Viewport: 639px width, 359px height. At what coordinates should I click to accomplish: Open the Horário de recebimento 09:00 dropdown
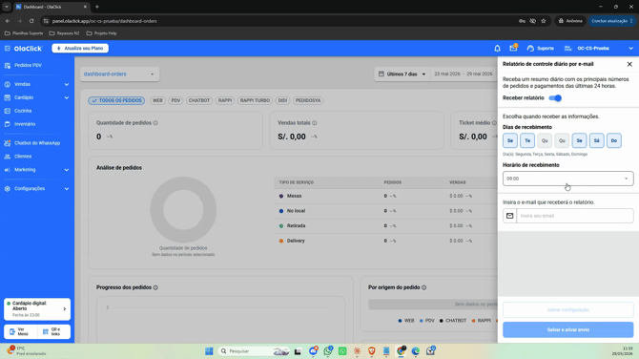click(568, 179)
